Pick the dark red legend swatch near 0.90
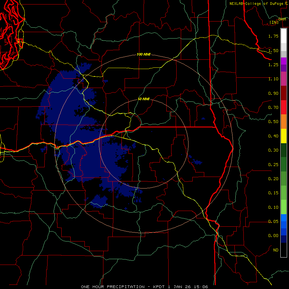Screen dimensions: 289x289 click(x=284, y=93)
